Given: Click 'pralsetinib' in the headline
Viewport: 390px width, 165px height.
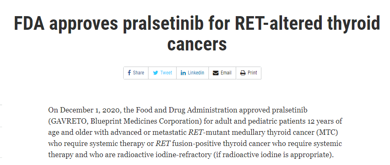Looking at the screenshot, I should coord(164,24).
